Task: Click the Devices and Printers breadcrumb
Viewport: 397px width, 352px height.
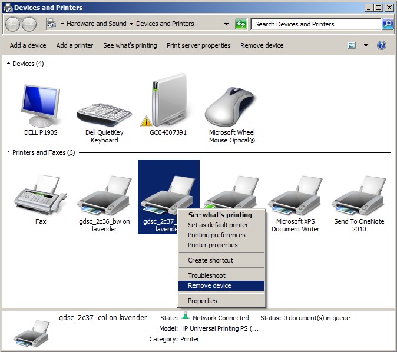Action: pyautogui.click(x=165, y=24)
